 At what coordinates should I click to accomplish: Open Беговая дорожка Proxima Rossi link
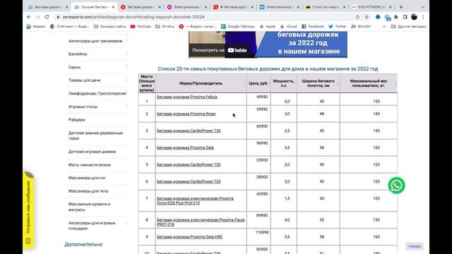[186, 114]
